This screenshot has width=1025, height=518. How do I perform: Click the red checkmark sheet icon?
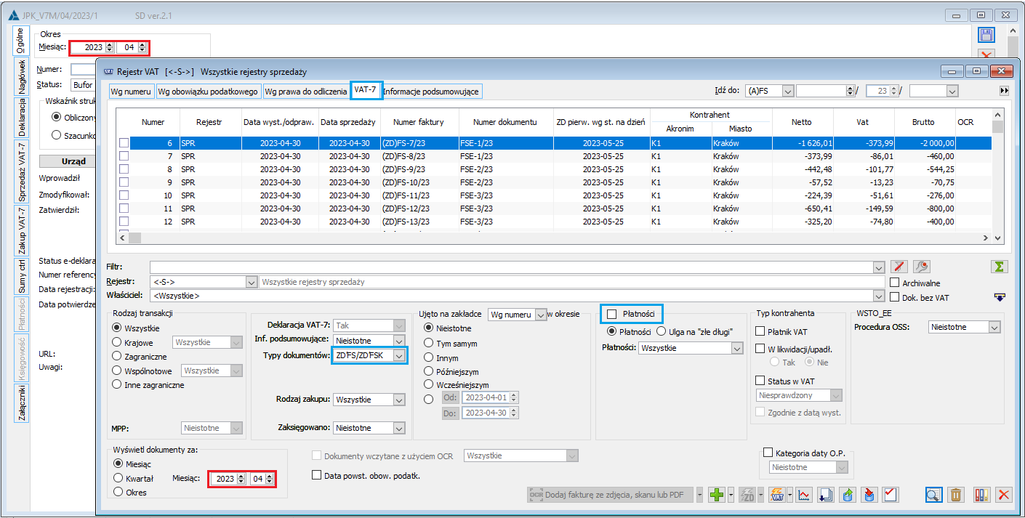click(x=891, y=495)
